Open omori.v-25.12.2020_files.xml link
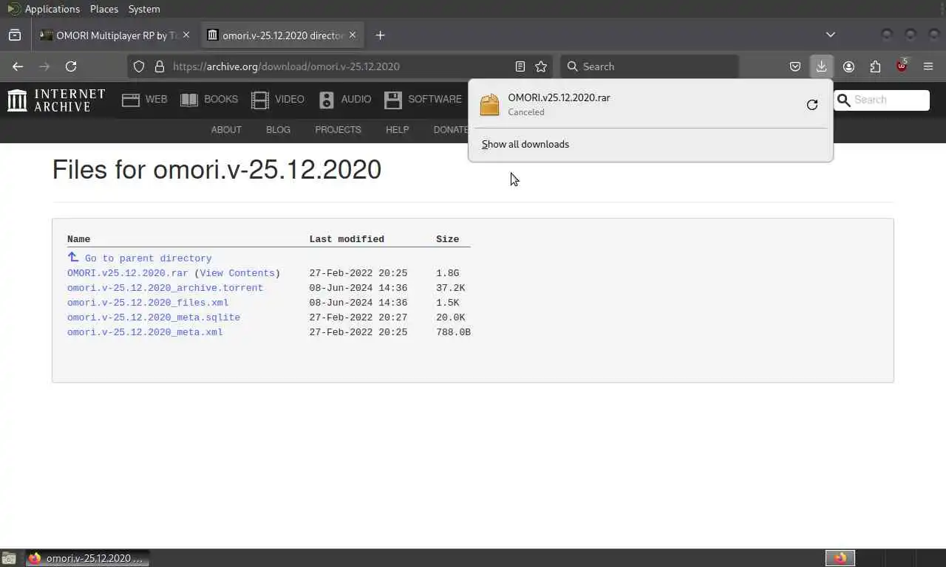Image resolution: width=946 pixels, height=567 pixels. 148,303
